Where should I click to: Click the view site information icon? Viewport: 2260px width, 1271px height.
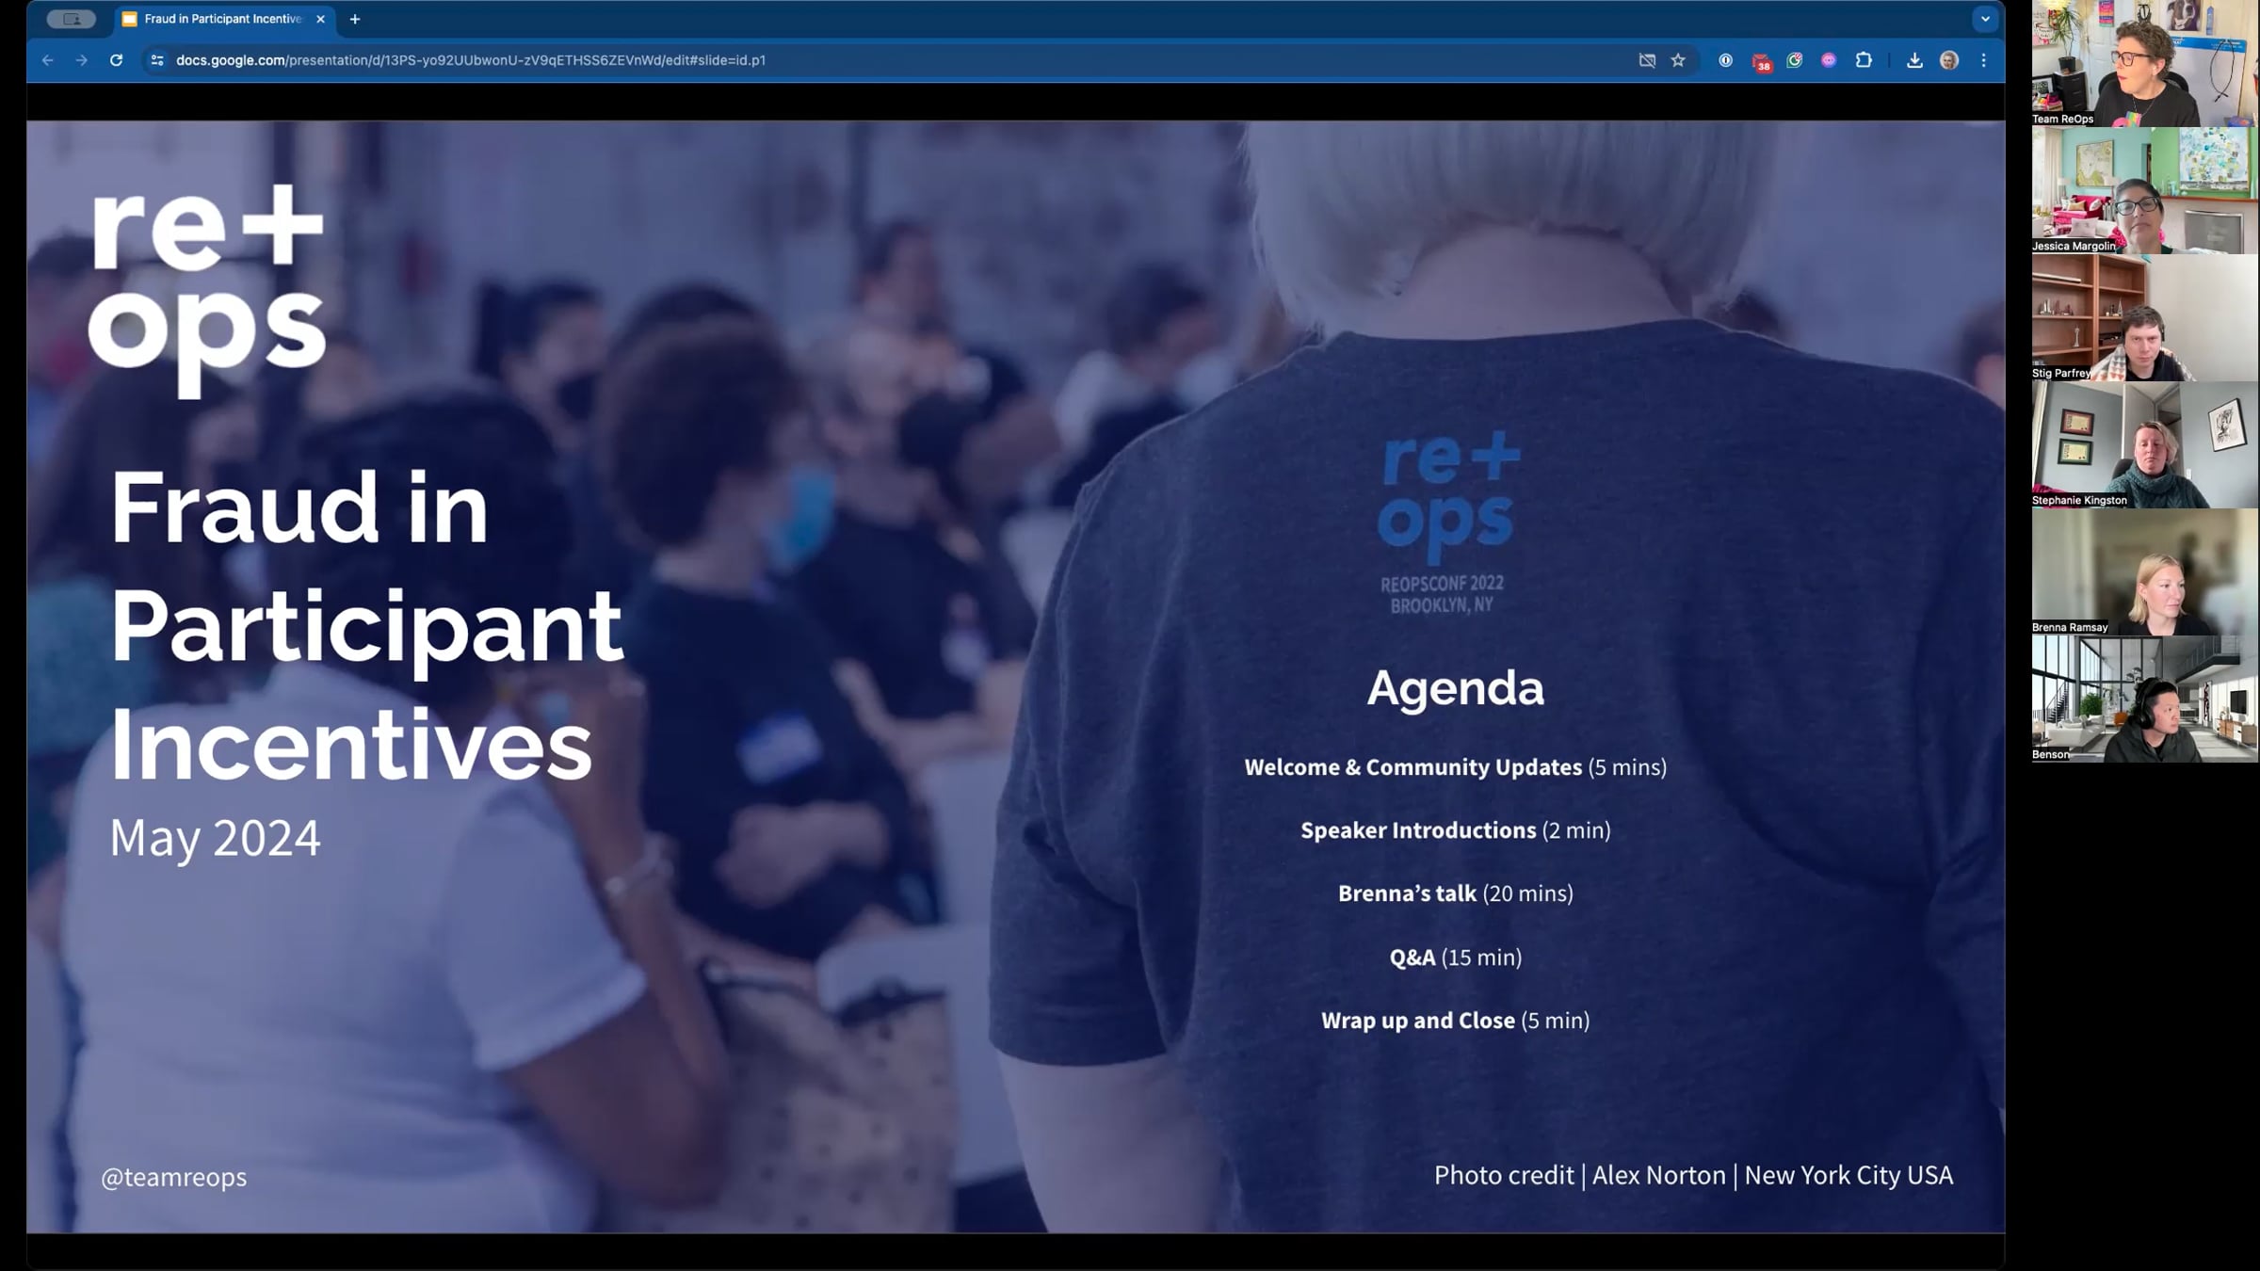pyautogui.click(x=157, y=60)
